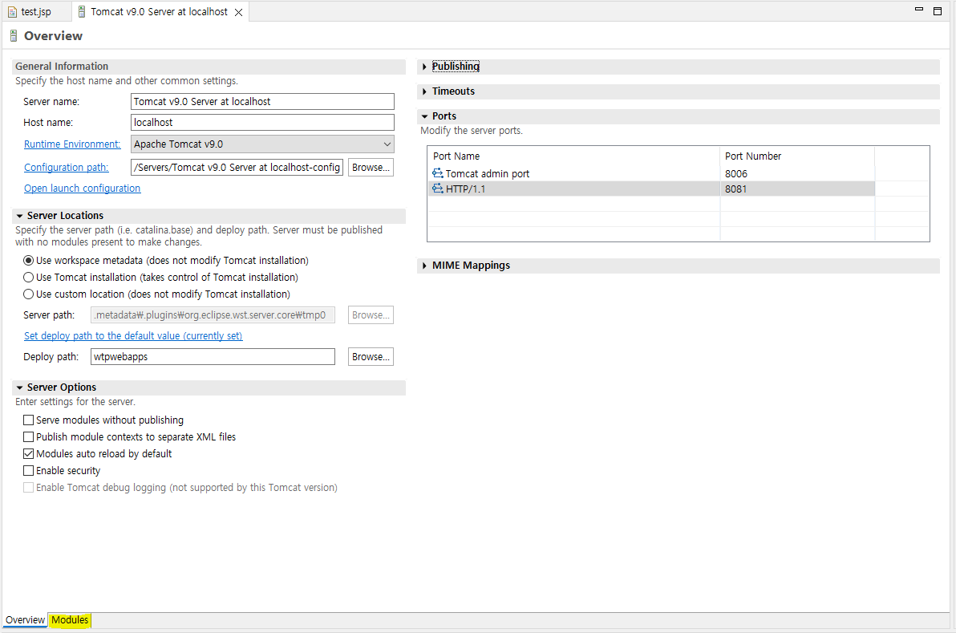The height and width of the screenshot is (633, 956).
Task: Select Use Tomcat installation option
Action: 29,278
